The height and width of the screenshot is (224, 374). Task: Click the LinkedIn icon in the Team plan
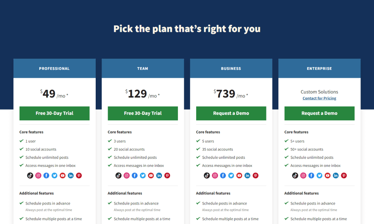[159, 176]
